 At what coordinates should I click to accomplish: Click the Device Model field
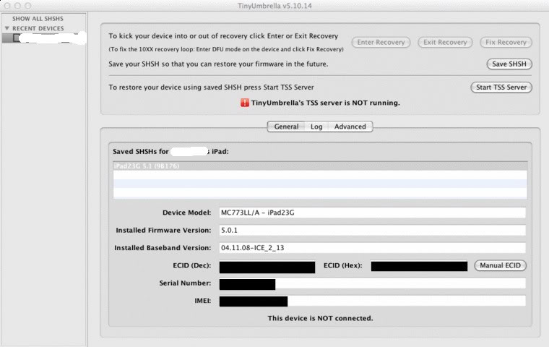372,213
